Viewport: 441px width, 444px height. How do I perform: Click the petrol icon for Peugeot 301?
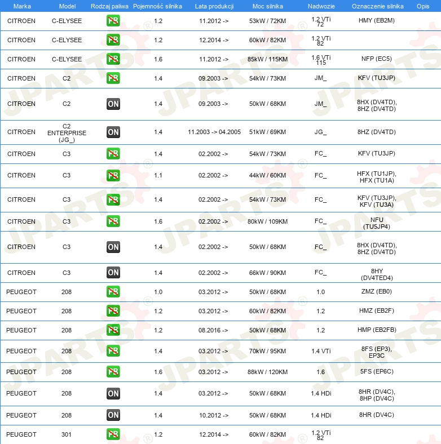click(113, 434)
